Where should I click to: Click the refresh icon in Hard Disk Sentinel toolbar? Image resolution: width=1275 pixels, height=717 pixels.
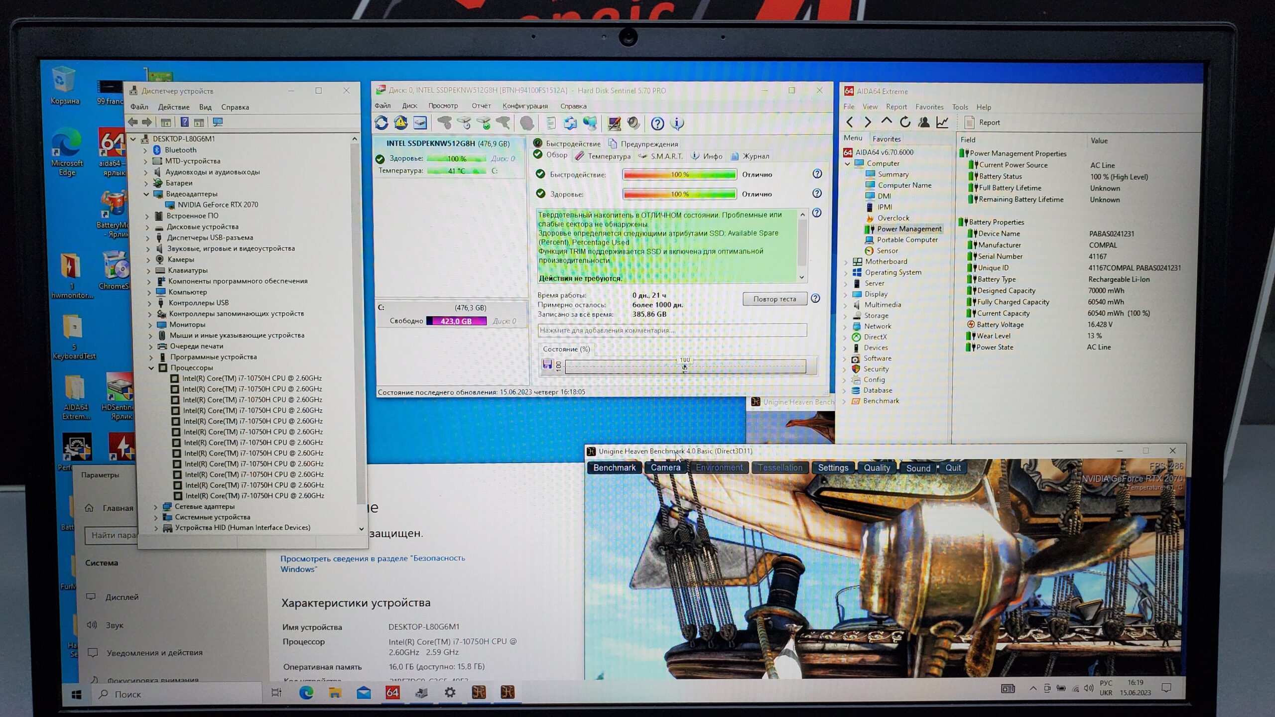(382, 123)
